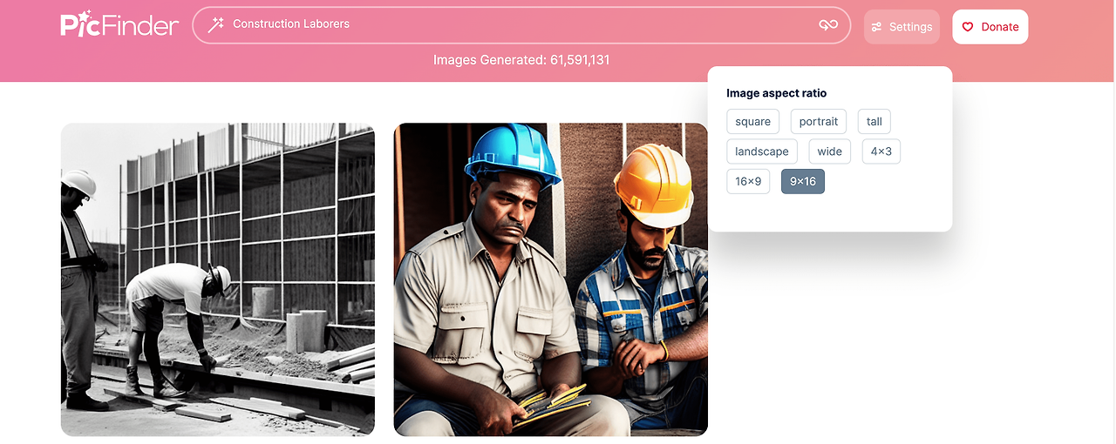Choose the highlighted 9×16 aspect ratio
The height and width of the screenshot is (444, 1116).
coord(803,181)
